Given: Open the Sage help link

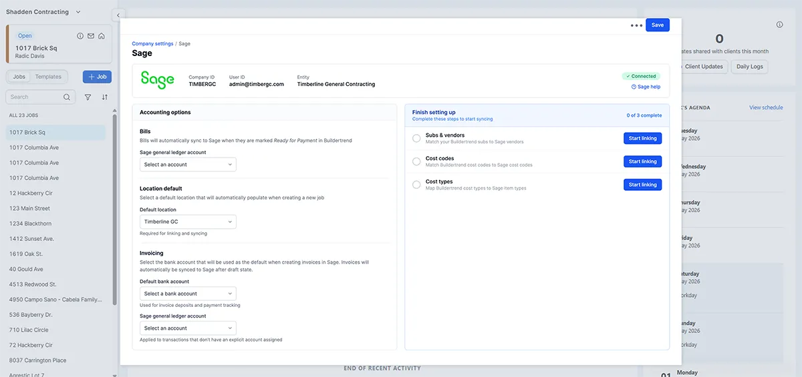Looking at the screenshot, I should (646, 87).
